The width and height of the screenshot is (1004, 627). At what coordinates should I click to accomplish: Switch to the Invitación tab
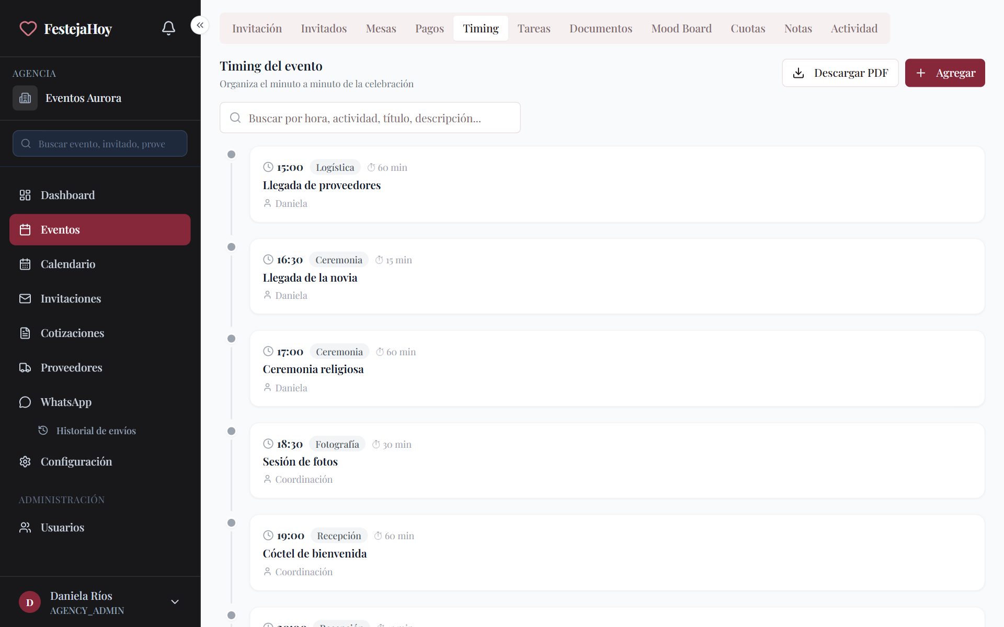tap(257, 28)
